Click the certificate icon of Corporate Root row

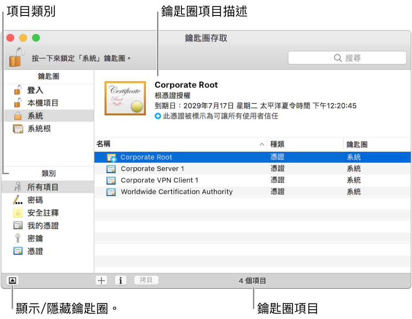pyautogui.click(x=112, y=158)
